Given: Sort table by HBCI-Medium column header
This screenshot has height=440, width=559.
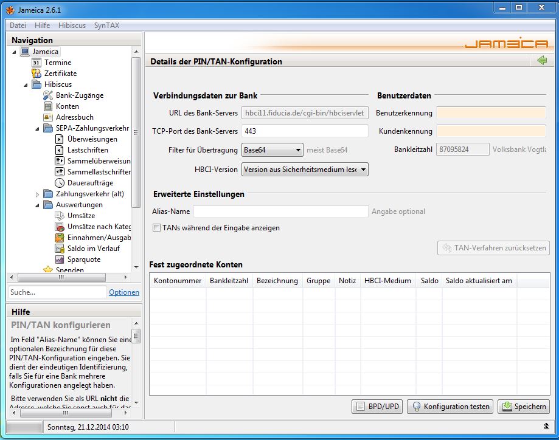Looking at the screenshot, I should point(388,281).
